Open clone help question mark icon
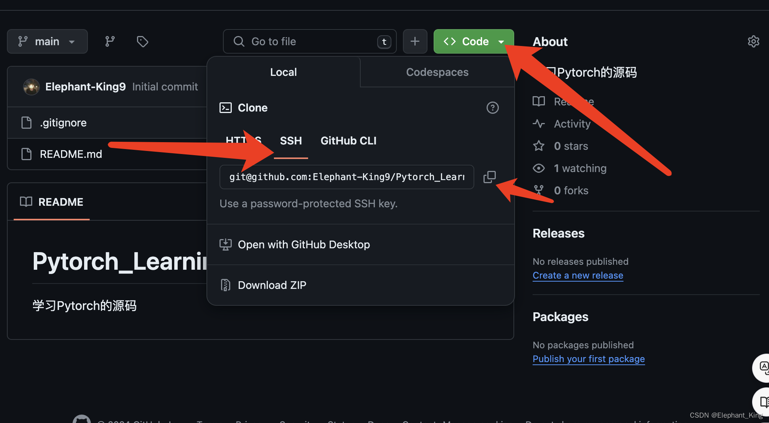769x423 pixels. [492, 108]
